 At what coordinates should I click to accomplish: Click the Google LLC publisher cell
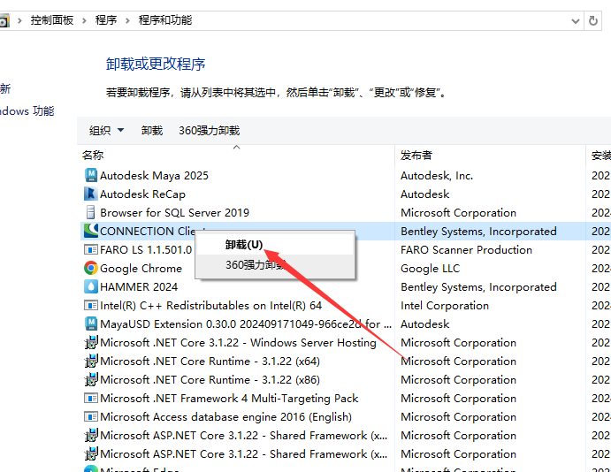(431, 269)
